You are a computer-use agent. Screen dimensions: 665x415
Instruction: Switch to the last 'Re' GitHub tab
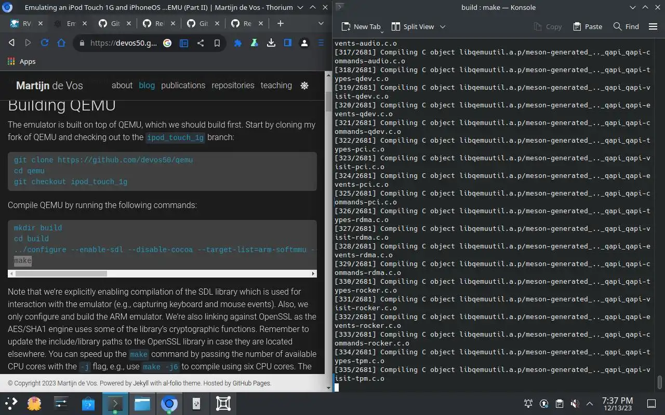click(242, 23)
